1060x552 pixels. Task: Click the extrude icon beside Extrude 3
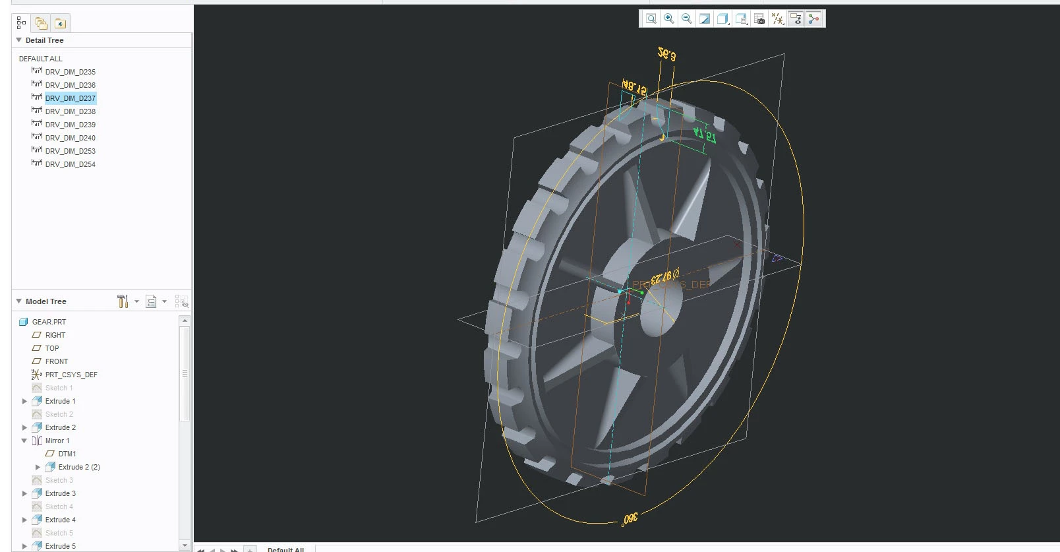click(x=37, y=493)
